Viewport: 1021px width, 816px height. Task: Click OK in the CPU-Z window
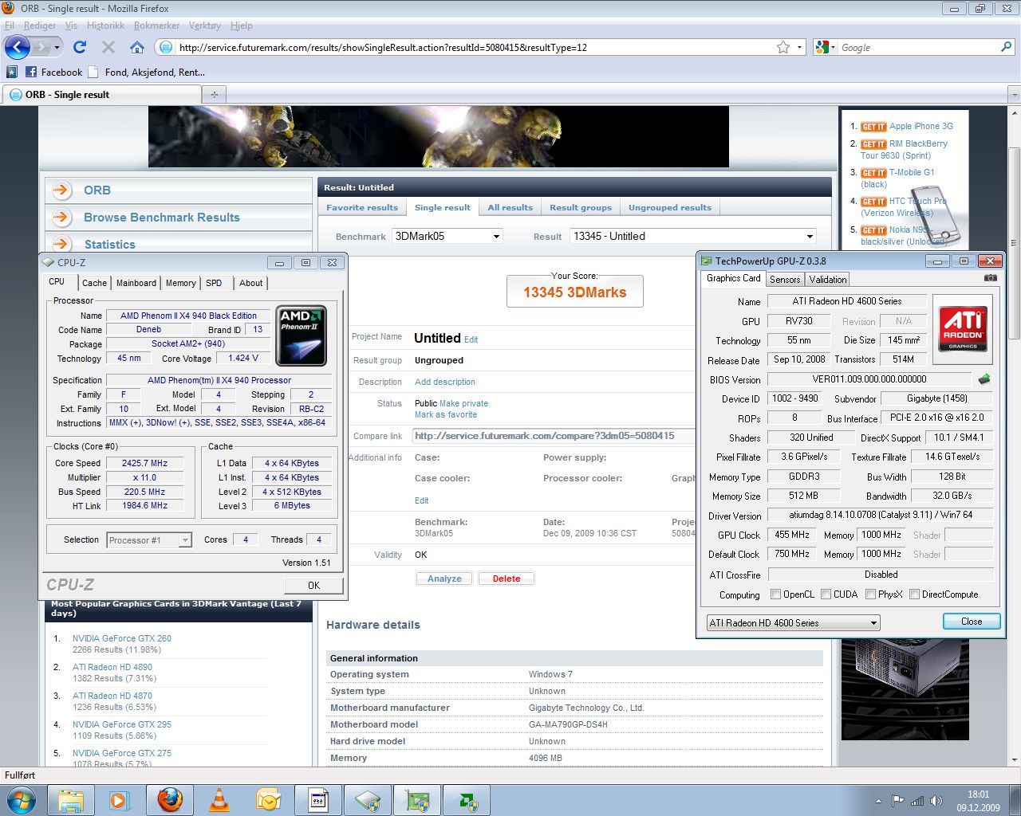pyautogui.click(x=314, y=585)
